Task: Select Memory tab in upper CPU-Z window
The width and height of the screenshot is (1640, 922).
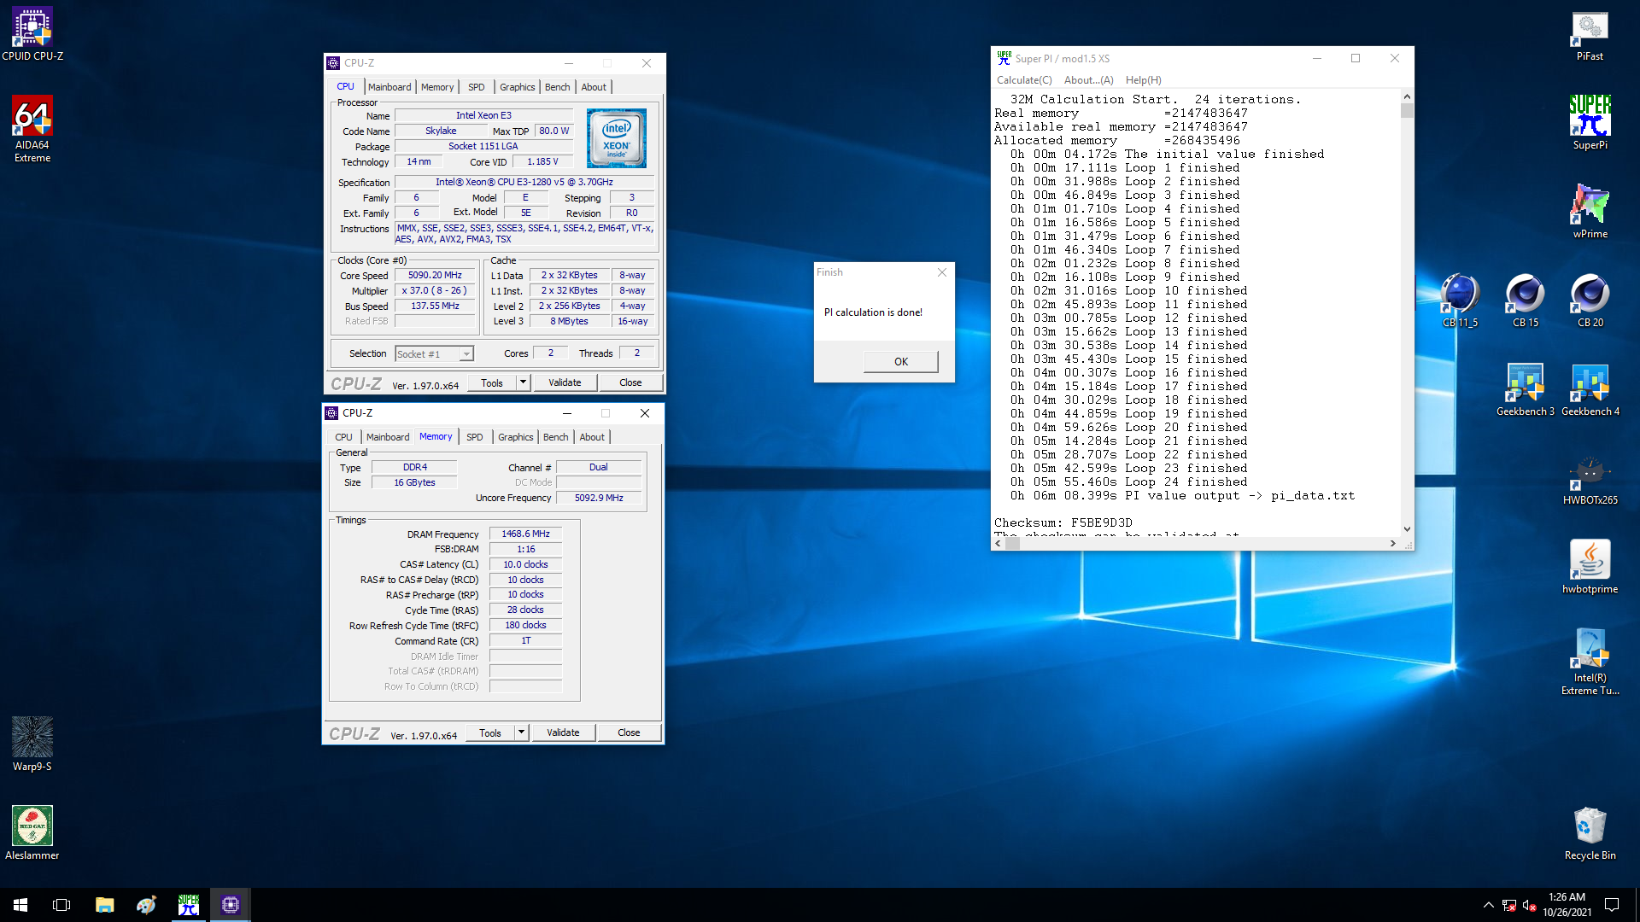Action: 437,87
